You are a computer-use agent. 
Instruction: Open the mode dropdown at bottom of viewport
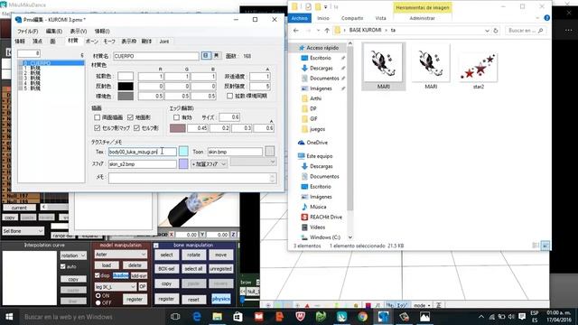tap(422, 305)
